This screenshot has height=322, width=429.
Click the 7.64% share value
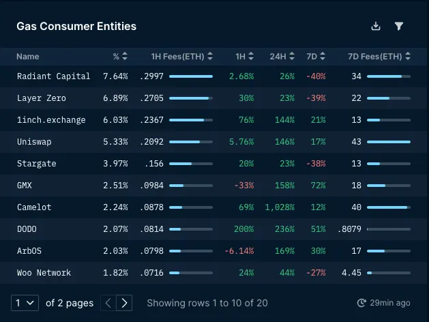(115, 76)
